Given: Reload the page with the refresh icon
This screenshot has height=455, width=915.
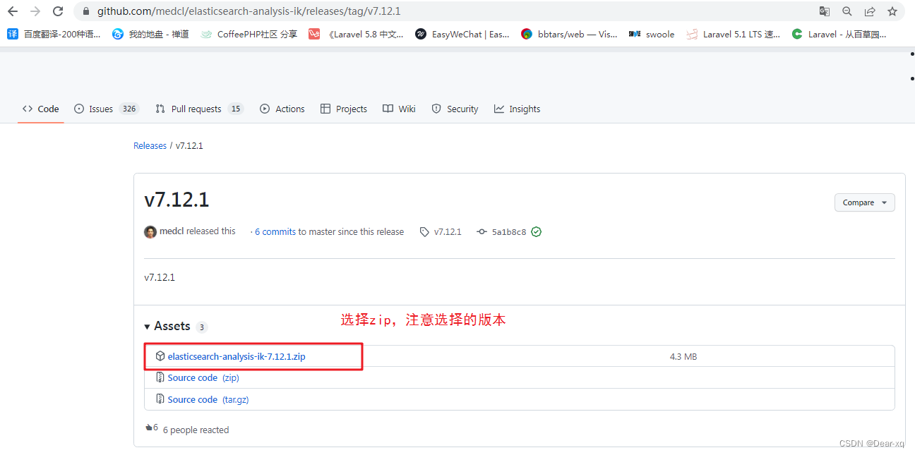Looking at the screenshot, I should [x=58, y=11].
